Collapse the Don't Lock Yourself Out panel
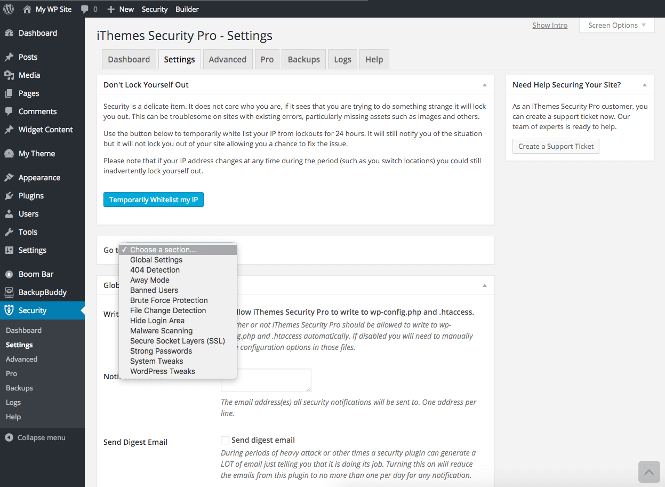This screenshot has width=665, height=487. [485, 85]
